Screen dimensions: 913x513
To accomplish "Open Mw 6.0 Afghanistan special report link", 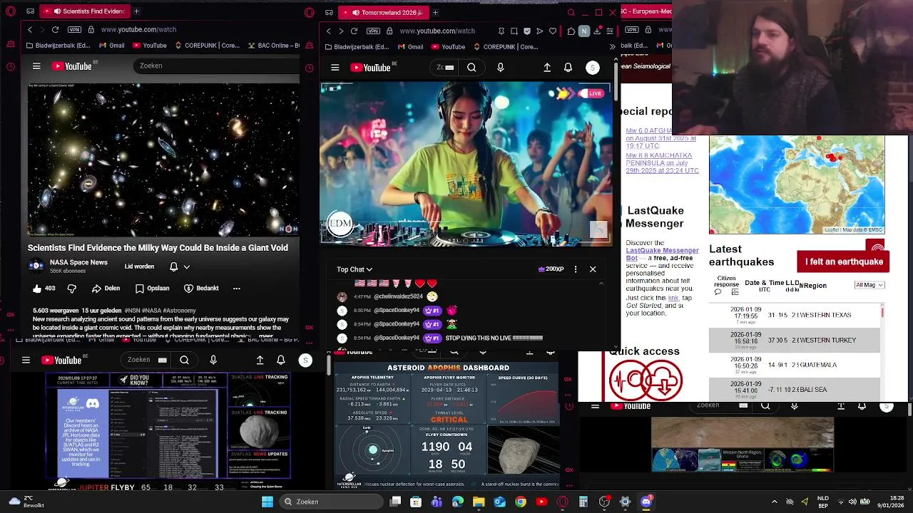I will (x=659, y=140).
